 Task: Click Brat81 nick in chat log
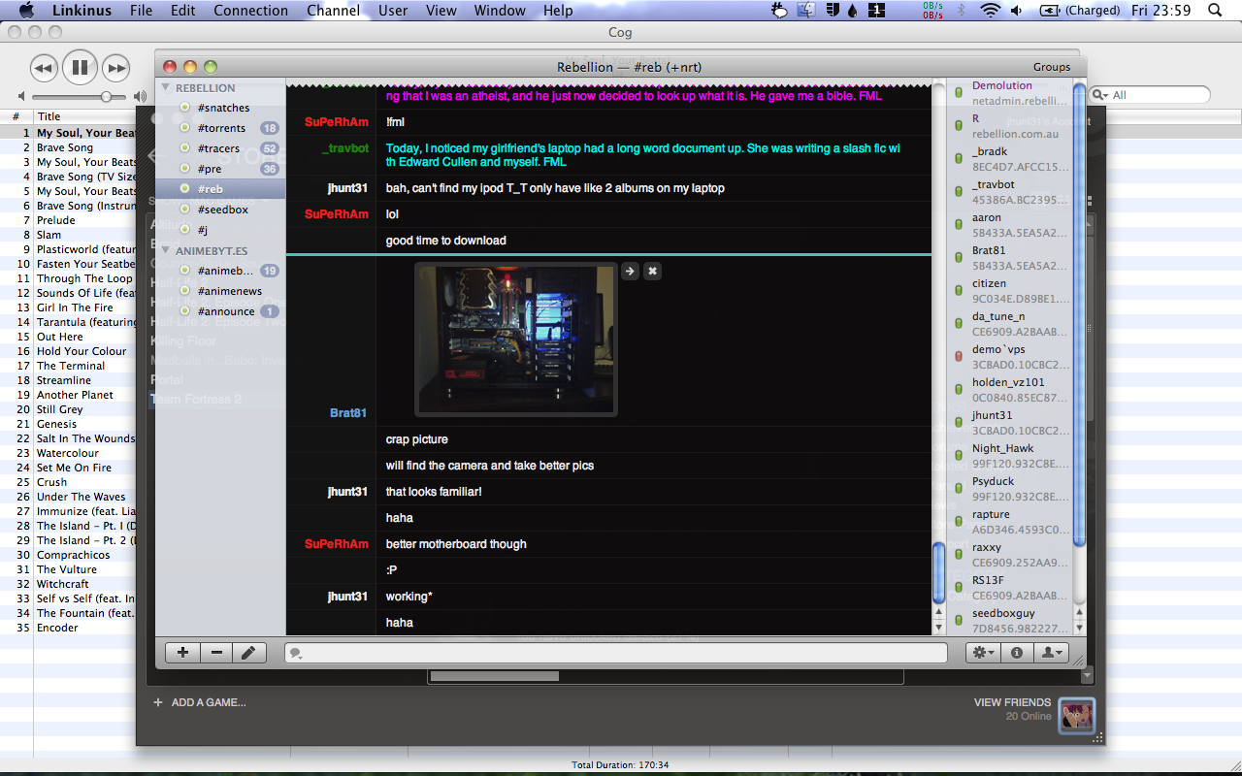pyautogui.click(x=348, y=413)
